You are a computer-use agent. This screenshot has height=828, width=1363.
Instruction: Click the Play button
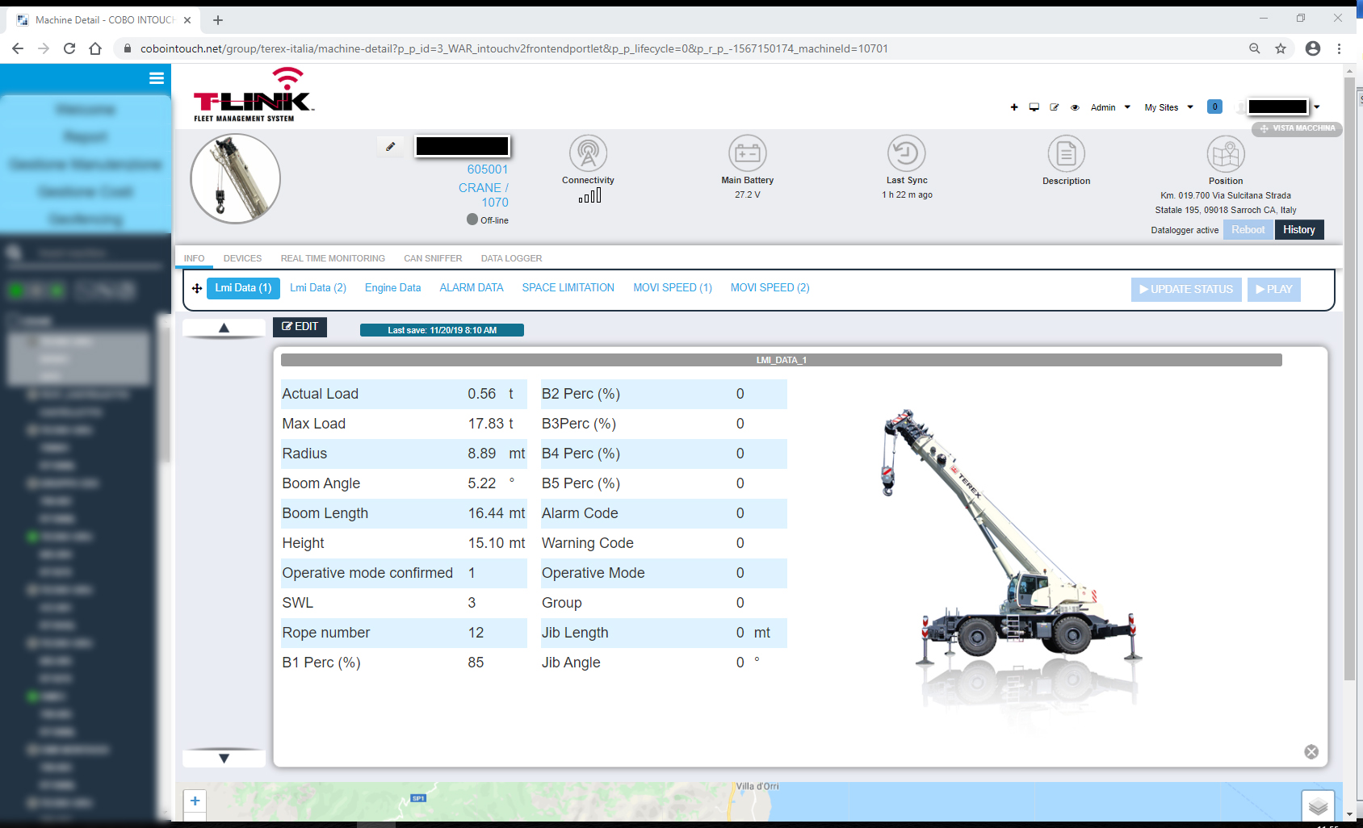pyautogui.click(x=1273, y=290)
